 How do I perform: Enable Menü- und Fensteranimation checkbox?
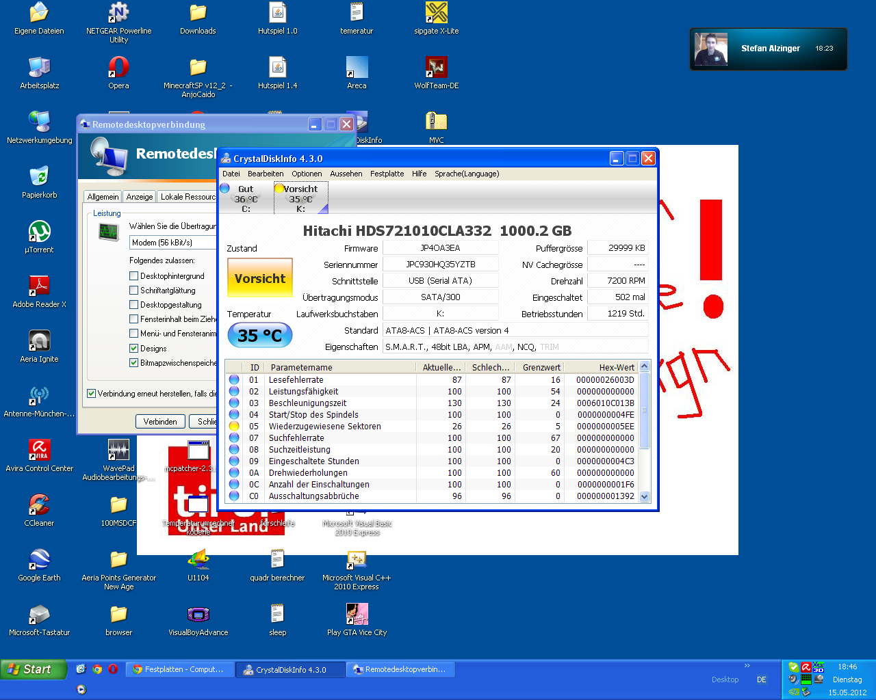click(x=134, y=334)
